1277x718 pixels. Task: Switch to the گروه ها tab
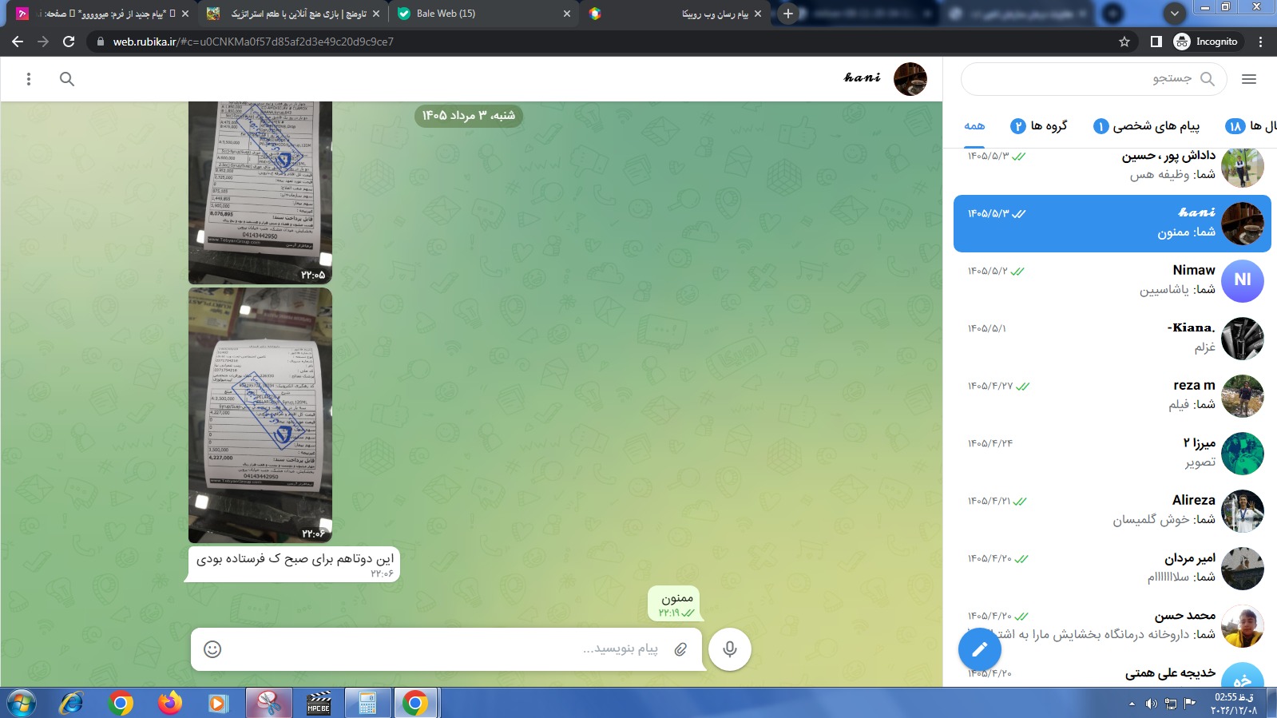[1039, 126]
